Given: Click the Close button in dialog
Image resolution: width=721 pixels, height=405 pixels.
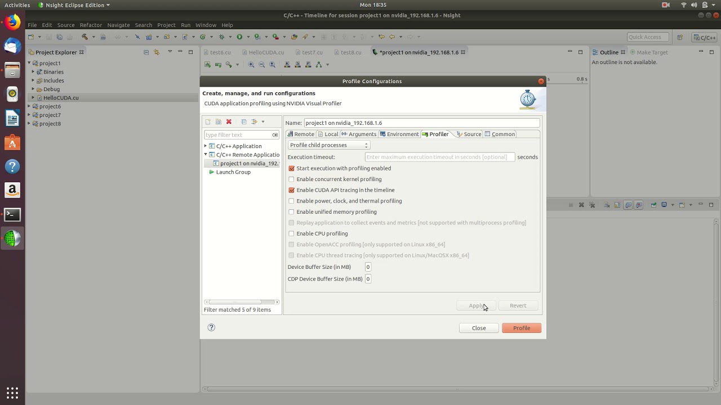Looking at the screenshot, I should click(x=479, y=328).
